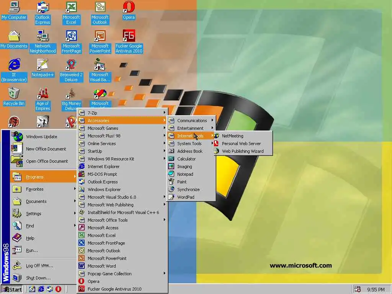Click the Internet Explorer quick launch icon

[41, 289]
